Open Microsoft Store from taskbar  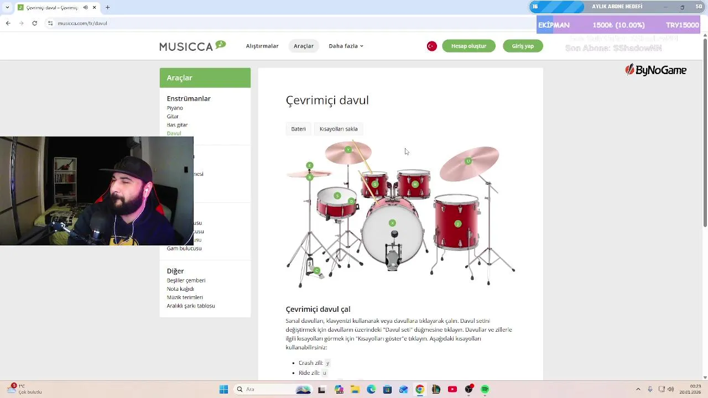387,389
